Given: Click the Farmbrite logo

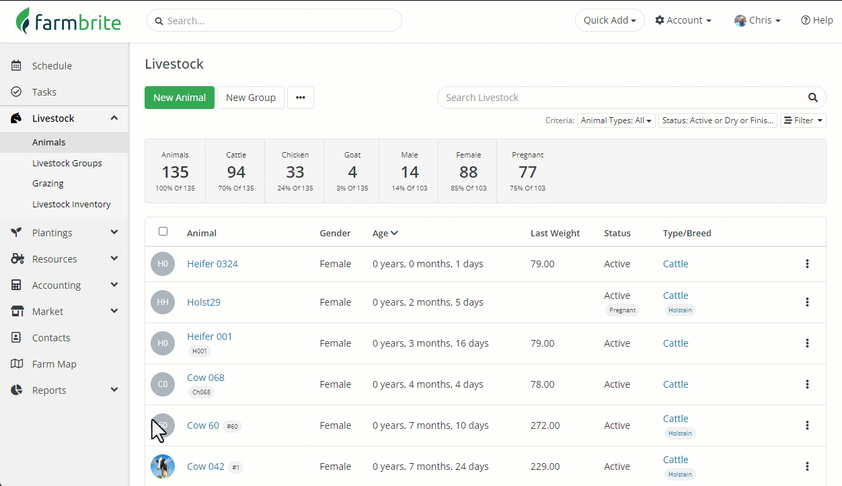Looking at the screenshot, I should pyautogui.click(x=69, y=21).
